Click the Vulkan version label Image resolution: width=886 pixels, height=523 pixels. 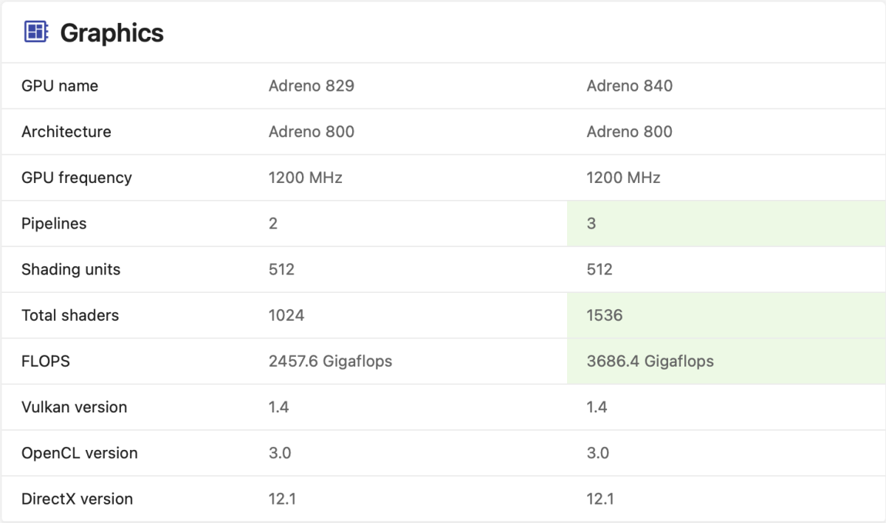(74, 406)
